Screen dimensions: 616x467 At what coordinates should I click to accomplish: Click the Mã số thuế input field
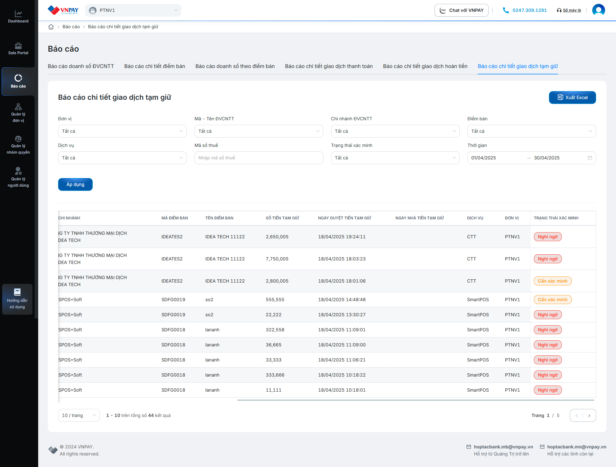click(259, 158)
